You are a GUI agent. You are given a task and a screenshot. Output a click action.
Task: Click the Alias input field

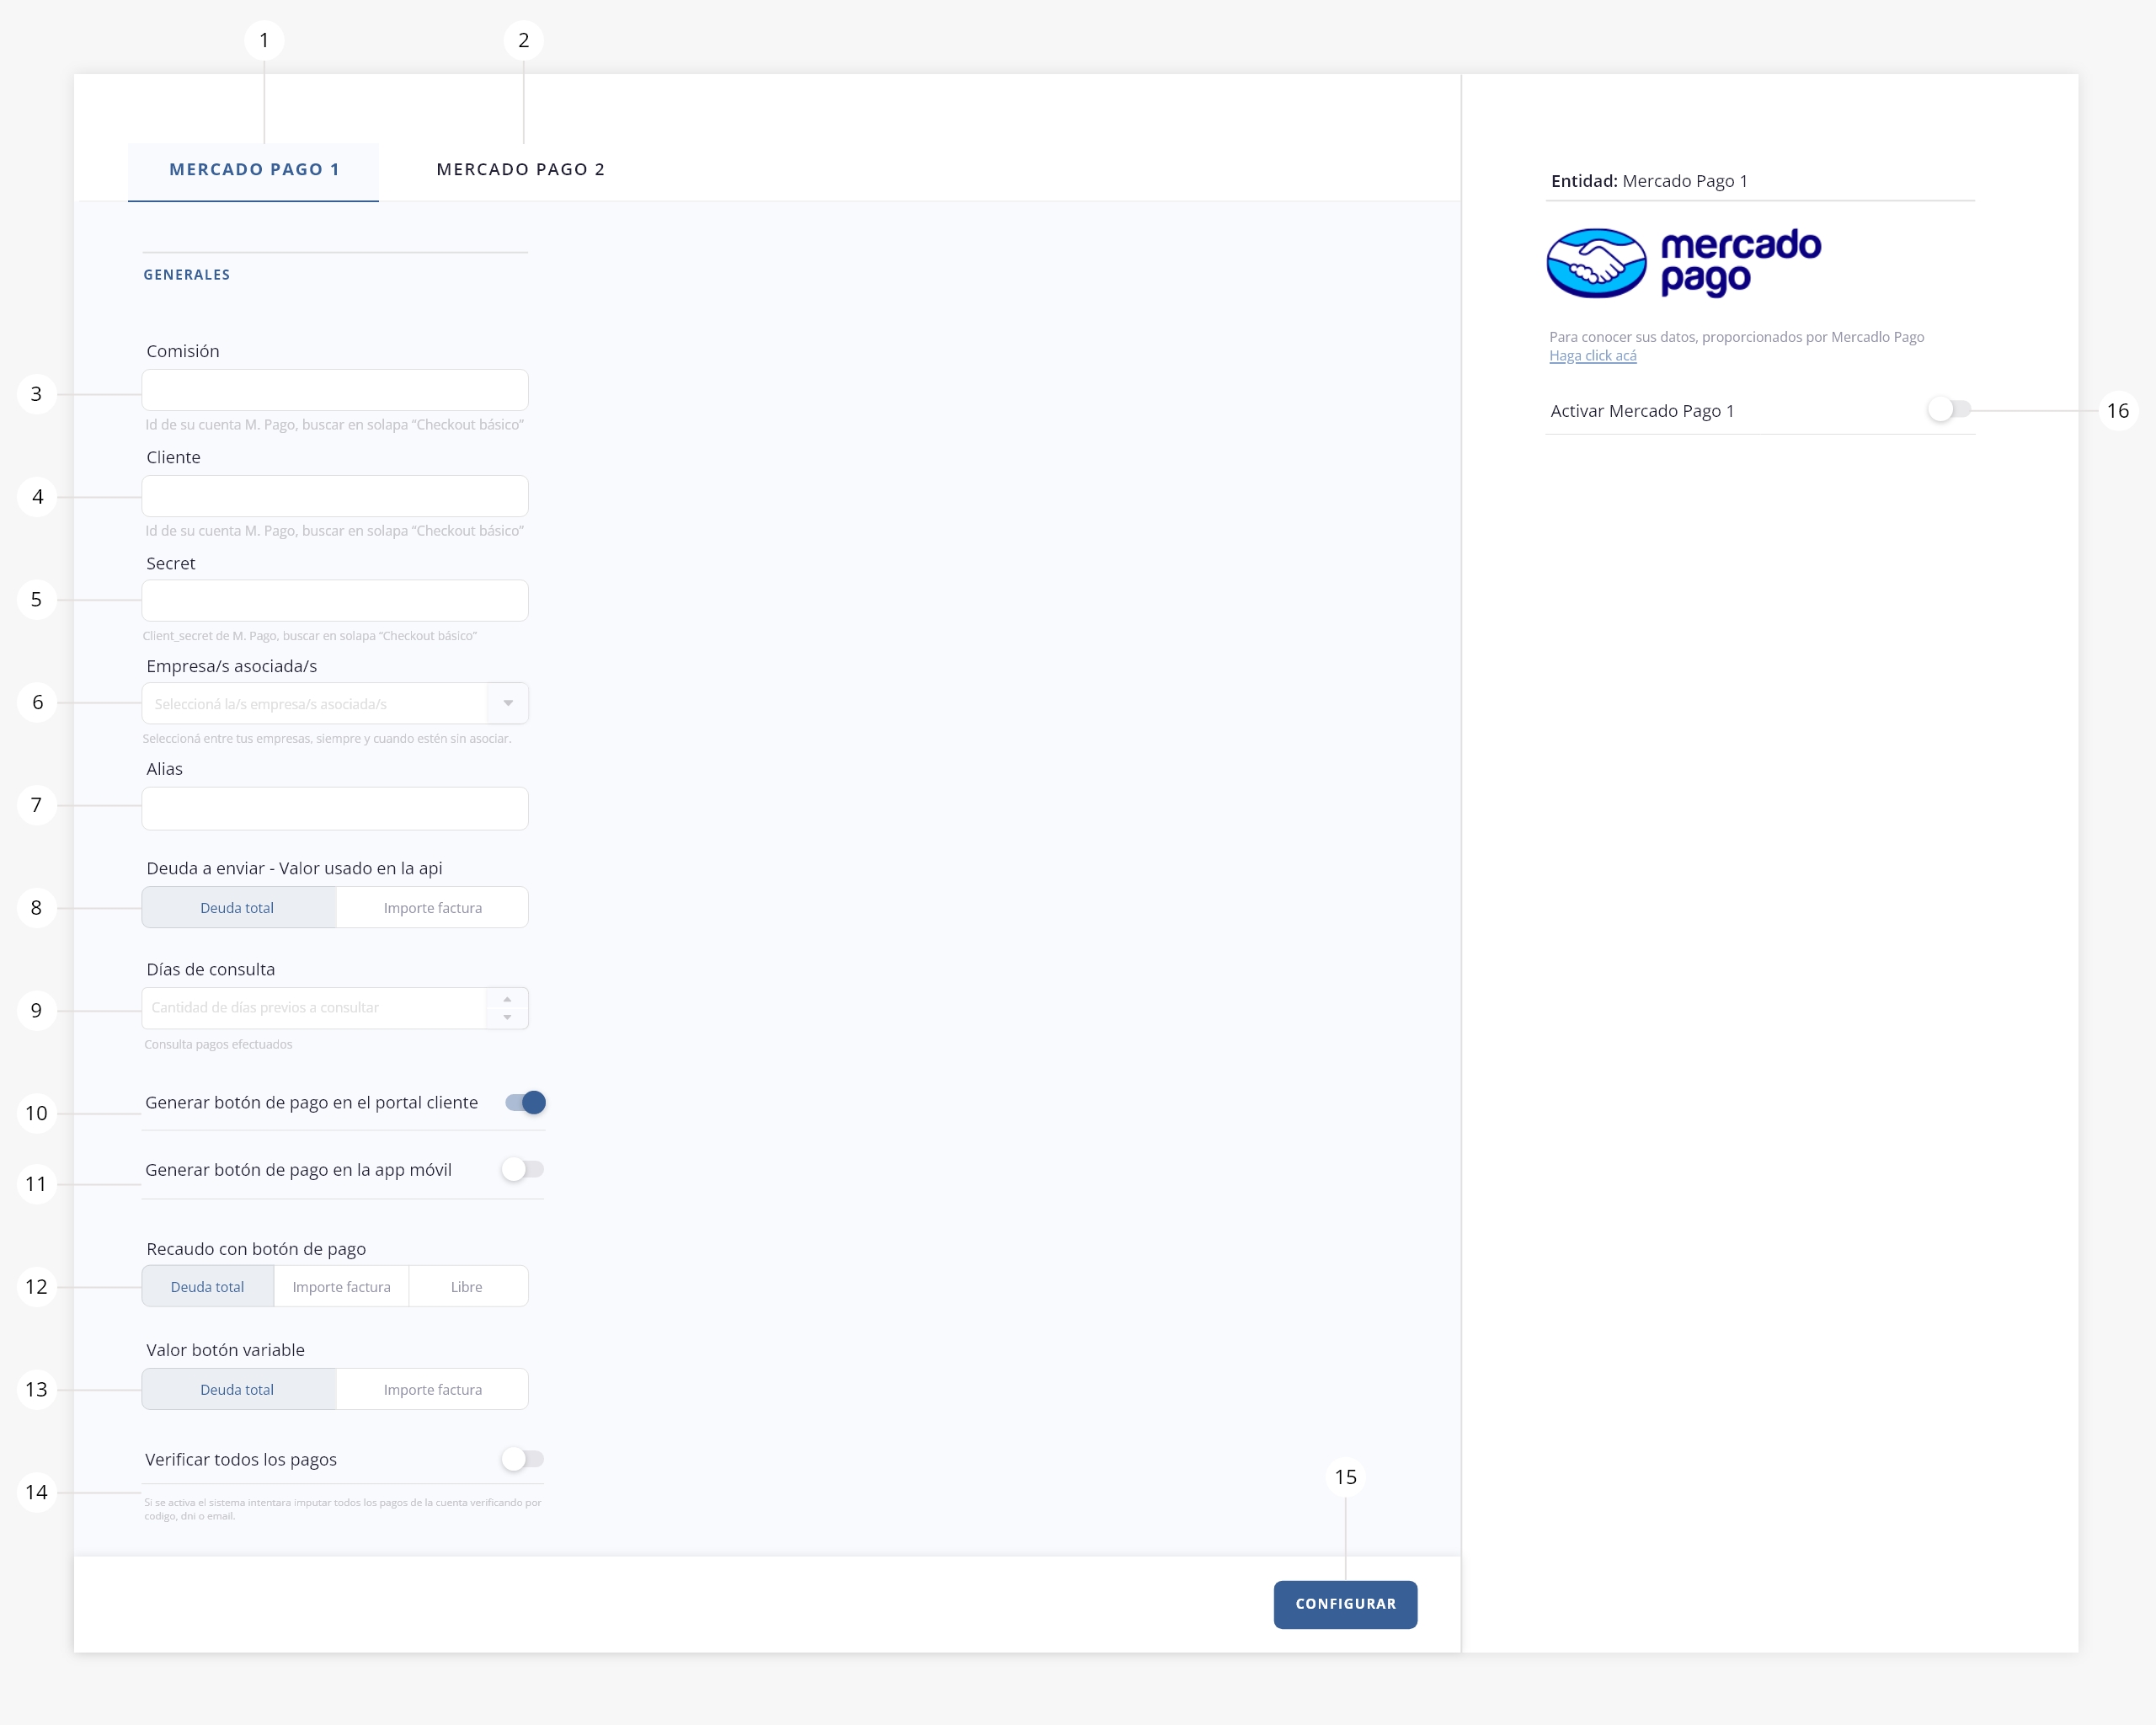[335, 808]
